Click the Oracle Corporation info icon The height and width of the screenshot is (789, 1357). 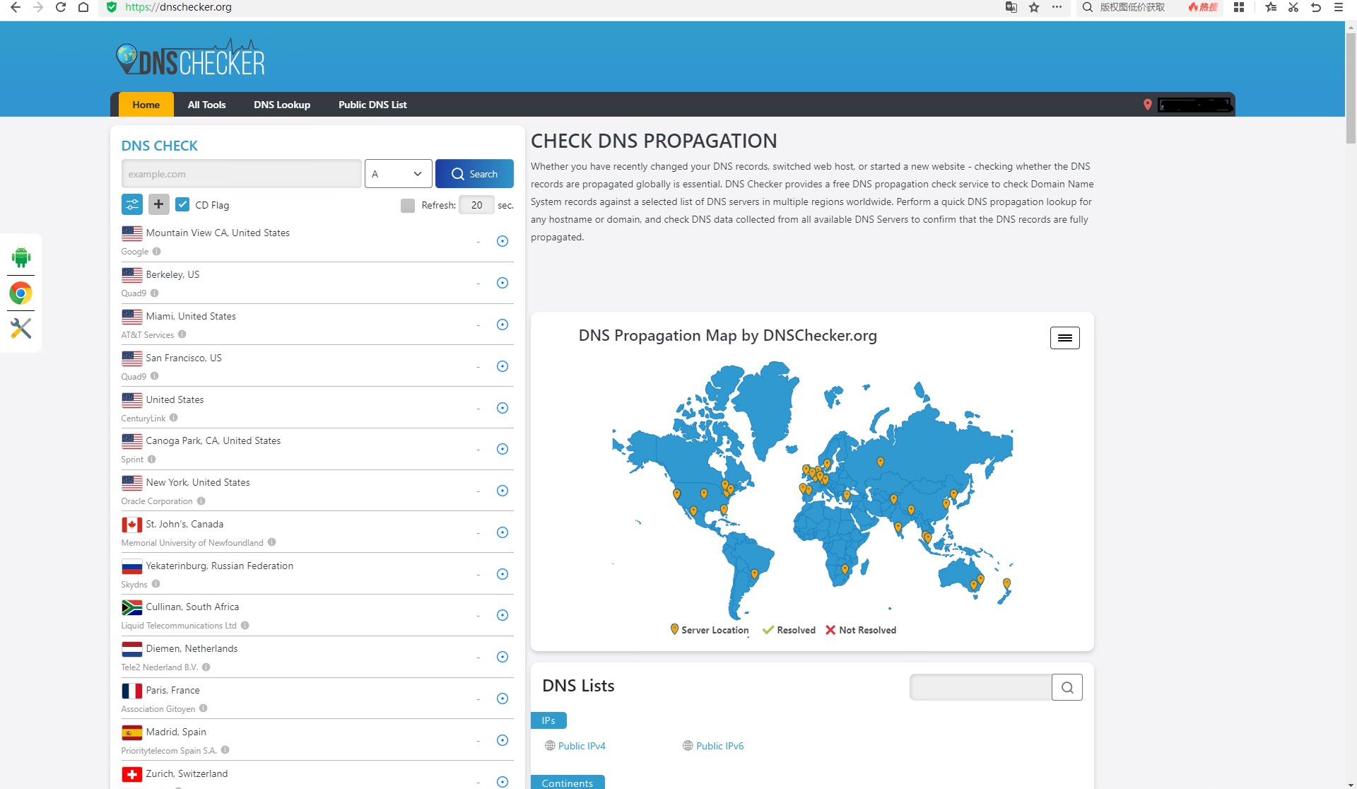coord(201,501)
